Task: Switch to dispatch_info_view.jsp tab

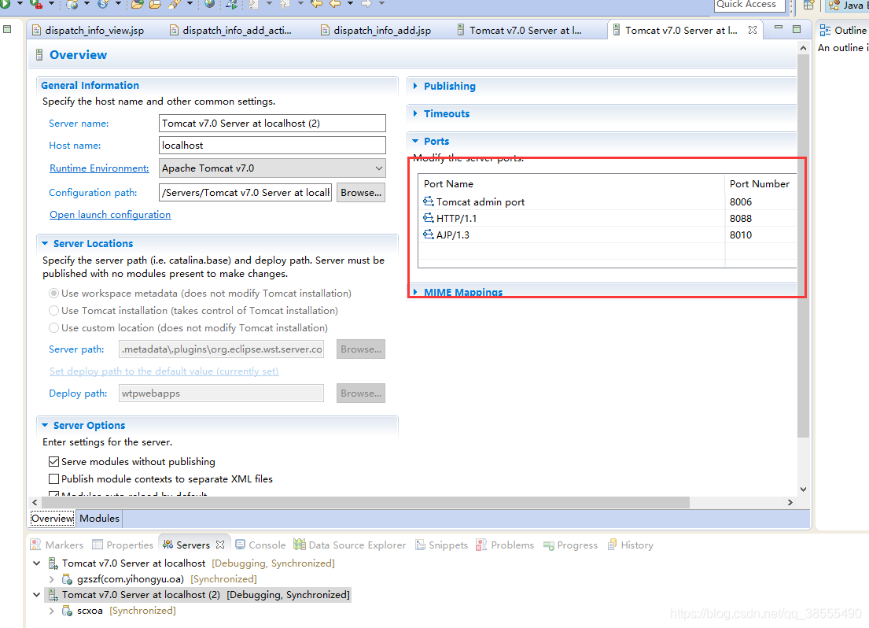Action: pyautogui.click(x=89, y=31)
